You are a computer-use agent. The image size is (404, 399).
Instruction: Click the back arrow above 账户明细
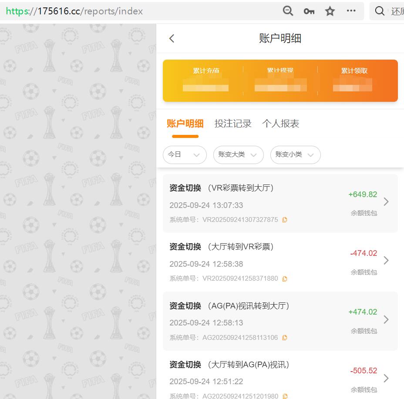pos(171,38)
